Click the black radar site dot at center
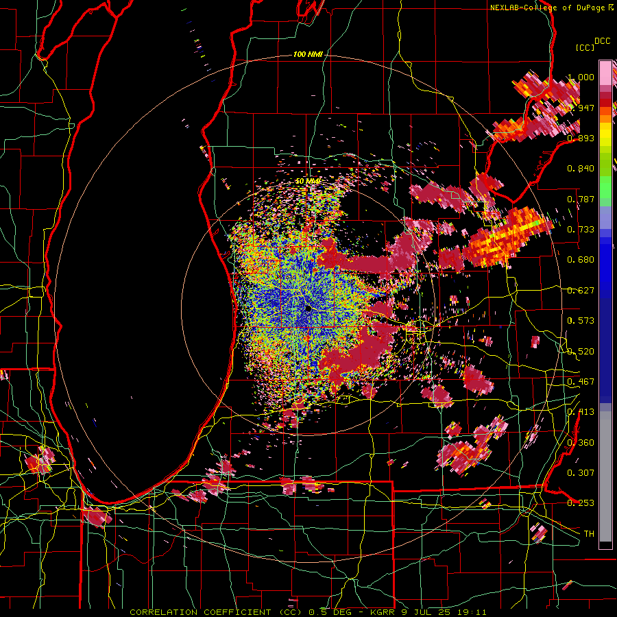The width and height of the screenshot is (617, 617). pyautogui.click(x=308, y=308)
